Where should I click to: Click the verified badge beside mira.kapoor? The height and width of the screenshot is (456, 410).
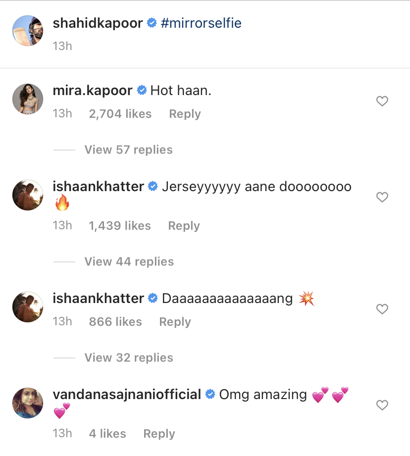(142, 90)
